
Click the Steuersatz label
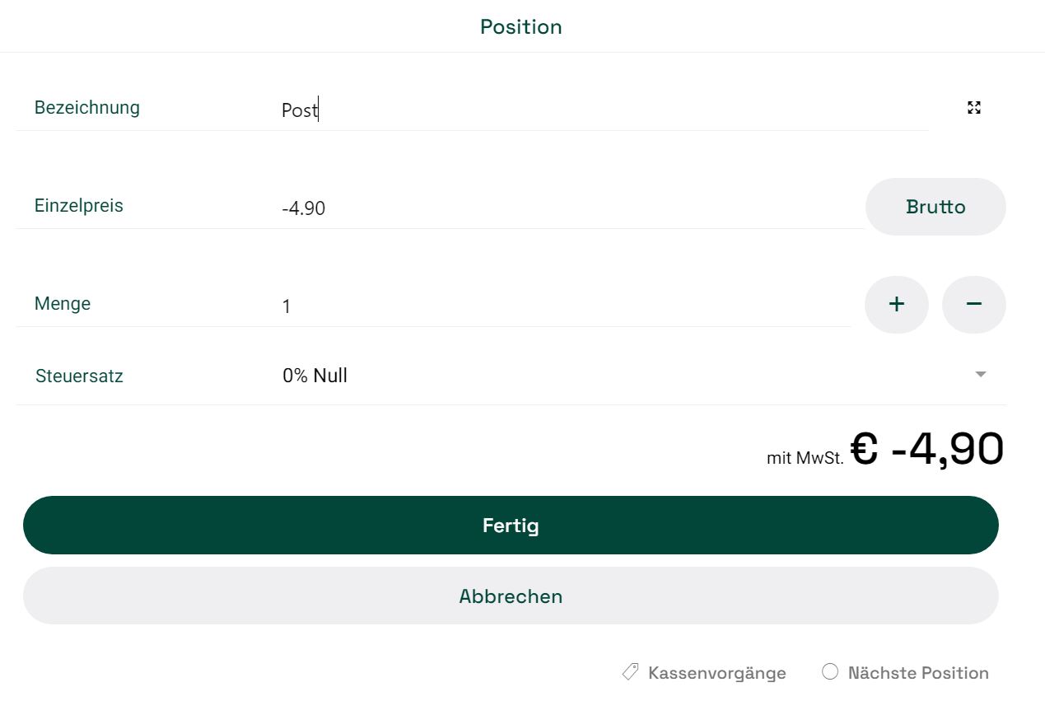pos(79,376)
